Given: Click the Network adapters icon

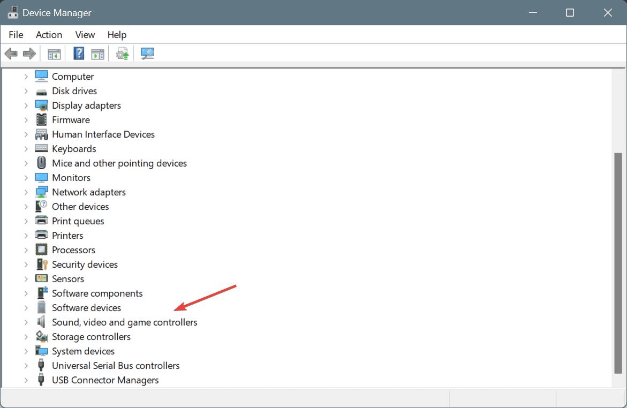Looking at the screenshot, I should point(42,192).
